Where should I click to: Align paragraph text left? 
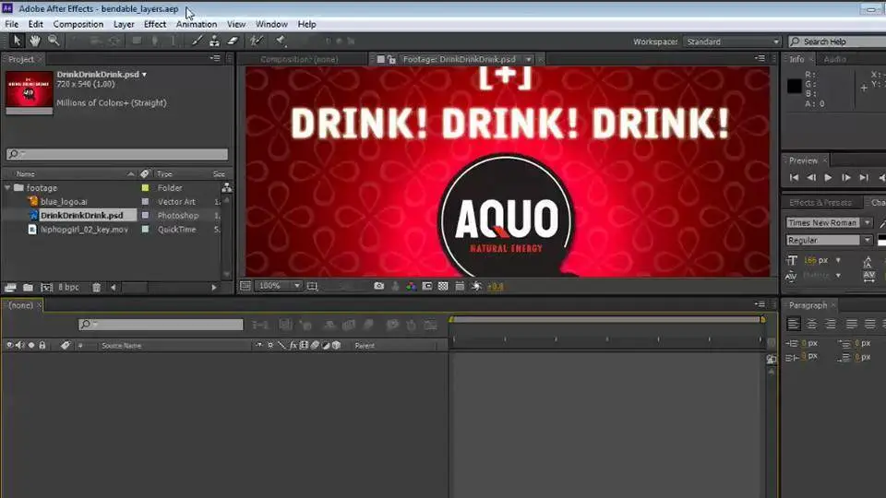(x=794, y=324)
